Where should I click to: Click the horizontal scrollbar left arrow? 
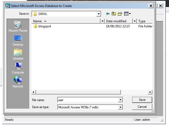(x=34, y=92)
